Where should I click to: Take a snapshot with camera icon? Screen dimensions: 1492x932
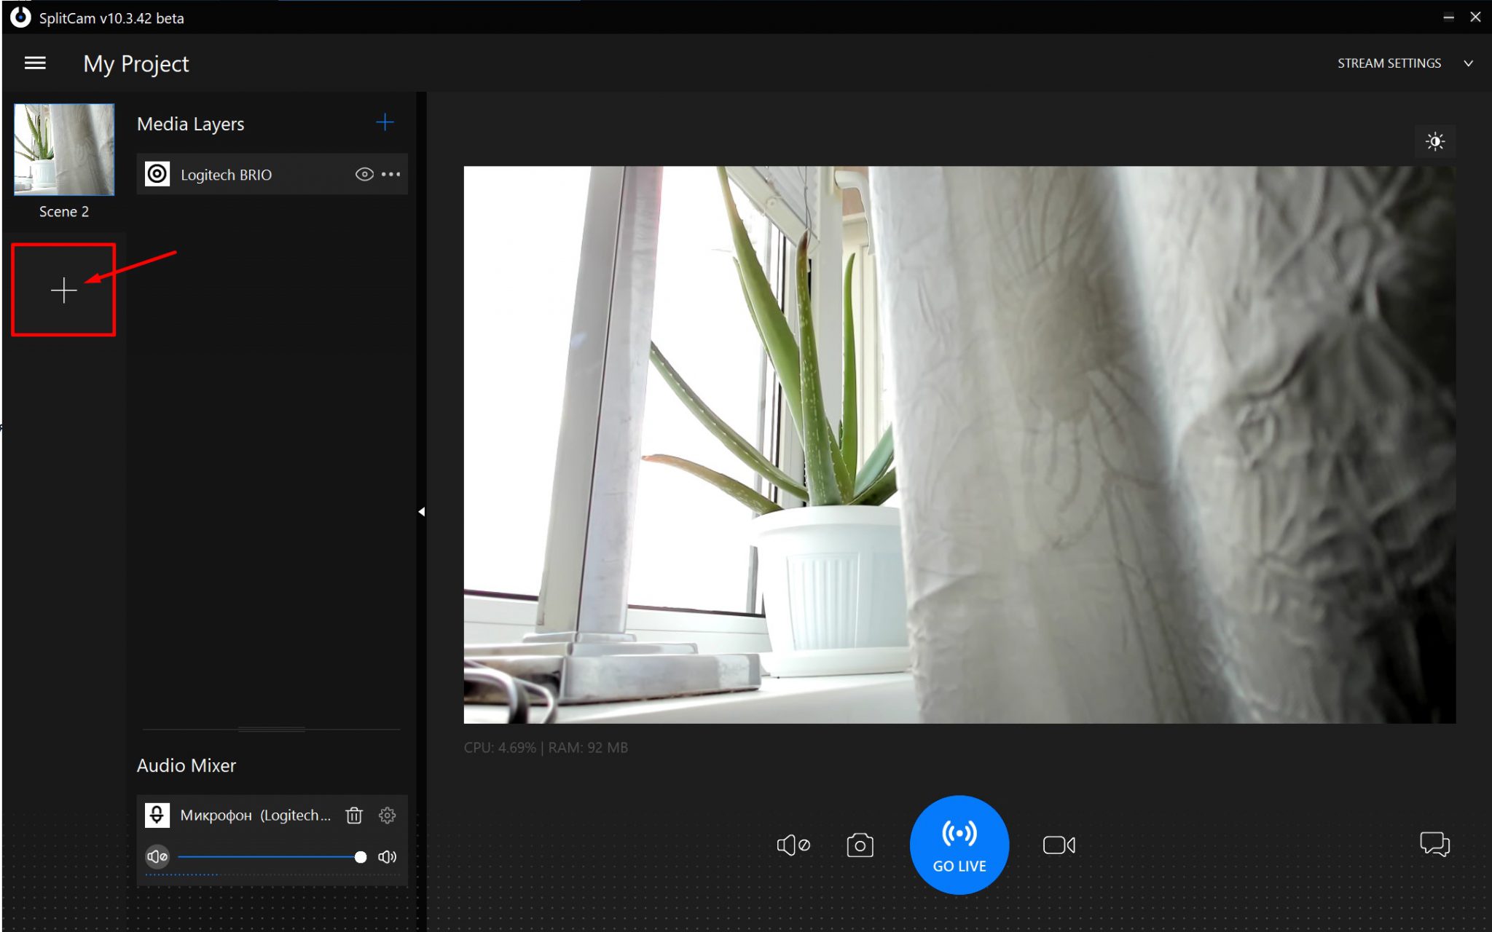(x=860, y=845)
